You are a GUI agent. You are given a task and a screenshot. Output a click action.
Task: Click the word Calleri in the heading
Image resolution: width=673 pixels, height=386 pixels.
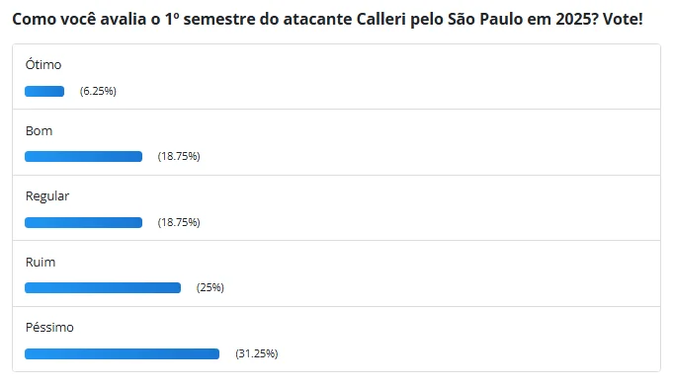pyautogui.click(x=381, y=20)
